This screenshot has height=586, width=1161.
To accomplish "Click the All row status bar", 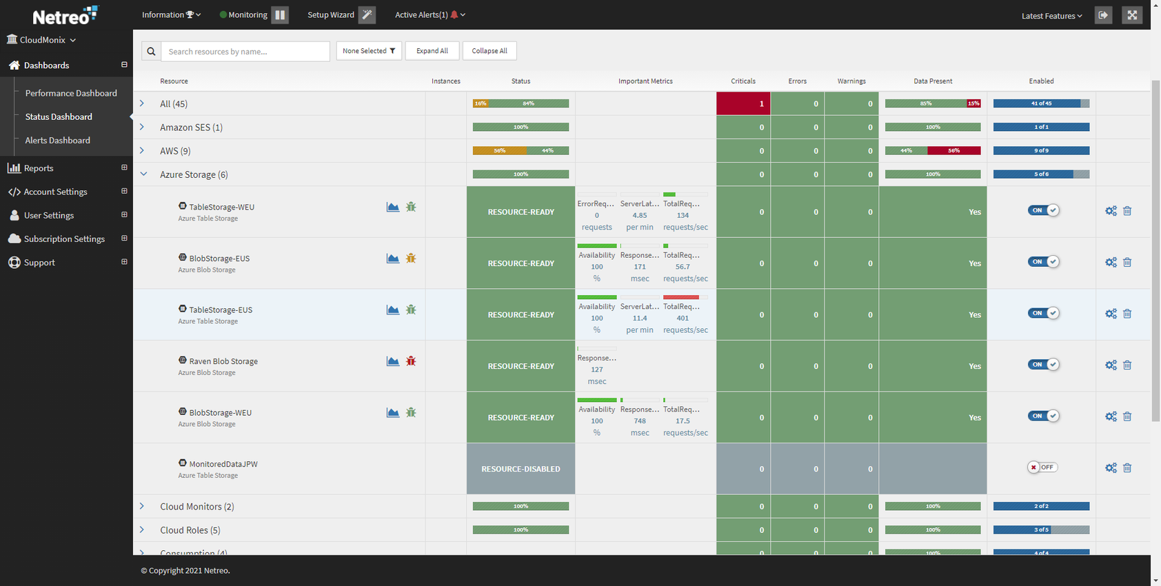I will click(521, 103).
